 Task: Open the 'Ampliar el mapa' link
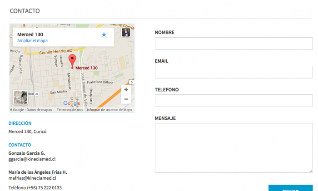click(32, 41)
